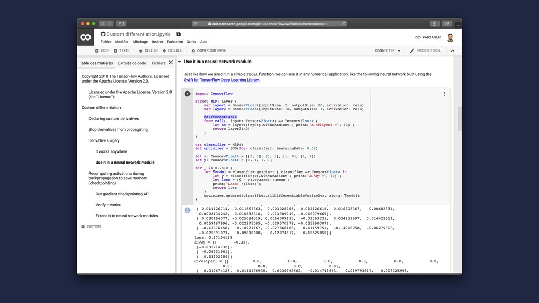The image size is (539, 303).
Task: Click the GitHub icon beside notebook title
Action: click(x=103, y=34)
